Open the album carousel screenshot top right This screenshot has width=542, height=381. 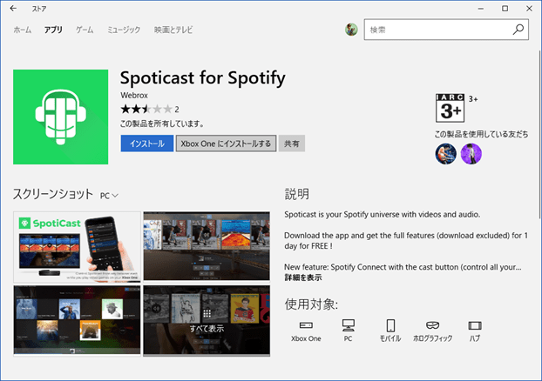point(207,246)
